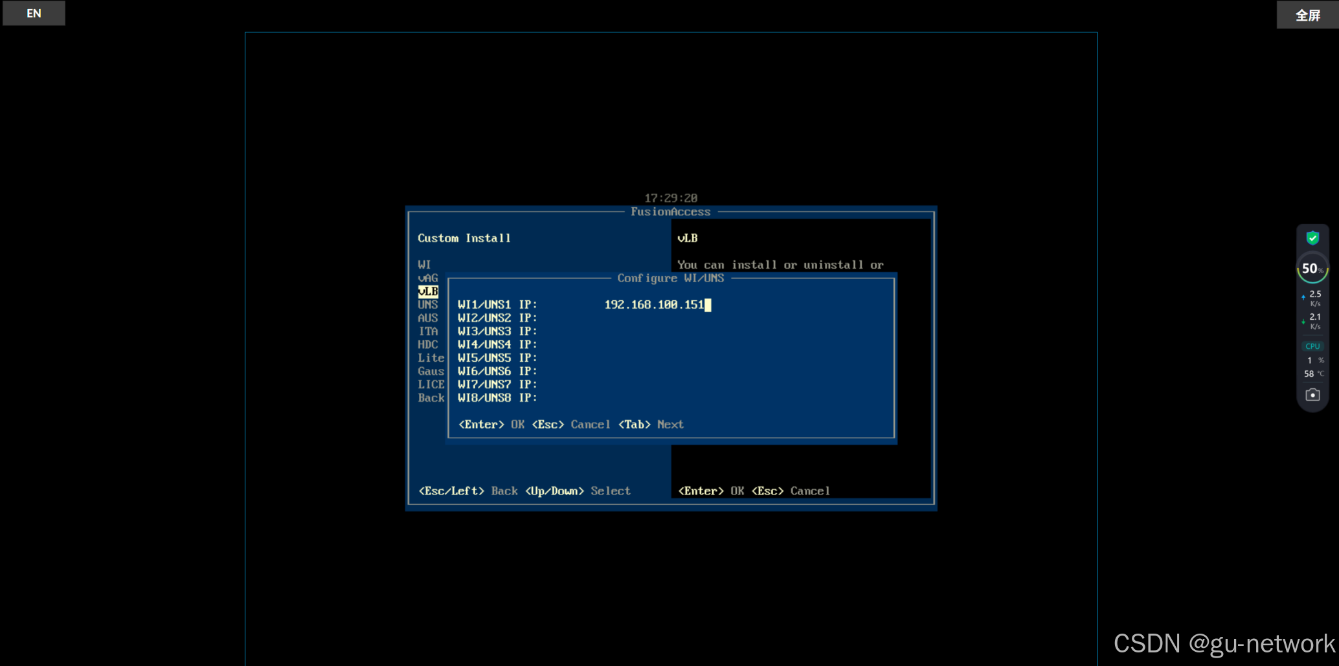Click the WI3/UNS3 IP label
The height and width of the screenshot is (666, 1339).
(497, 331)
